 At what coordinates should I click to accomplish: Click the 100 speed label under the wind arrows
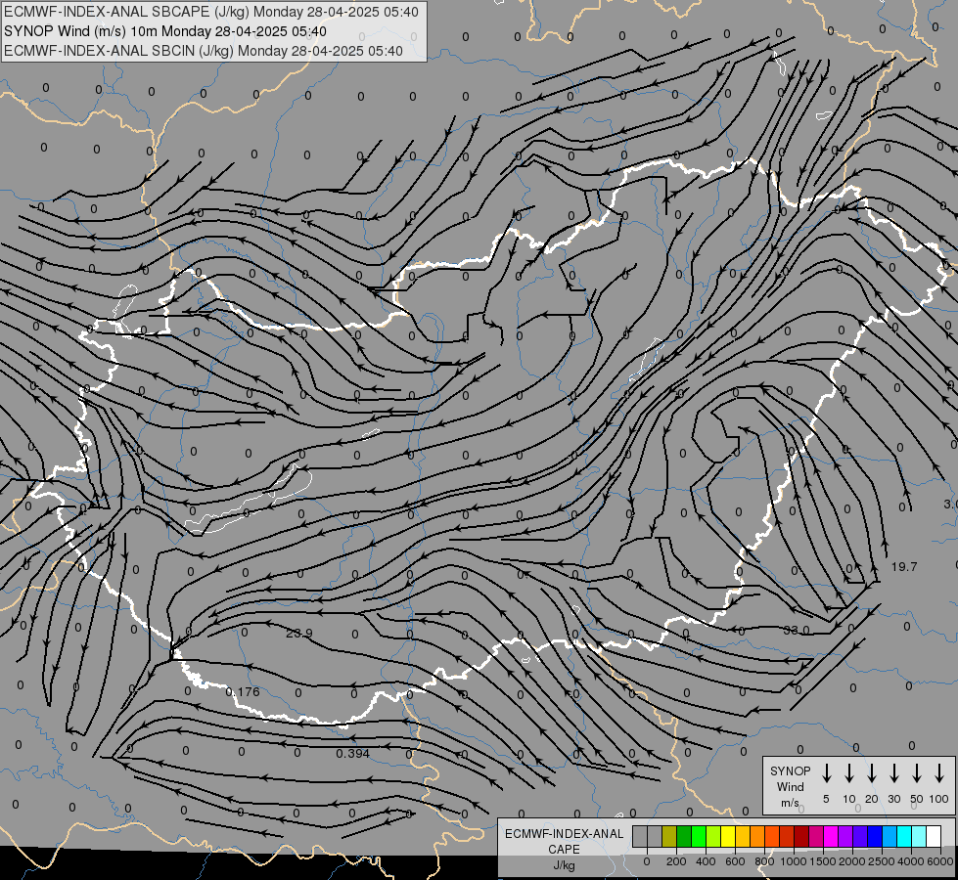point(939,799)
